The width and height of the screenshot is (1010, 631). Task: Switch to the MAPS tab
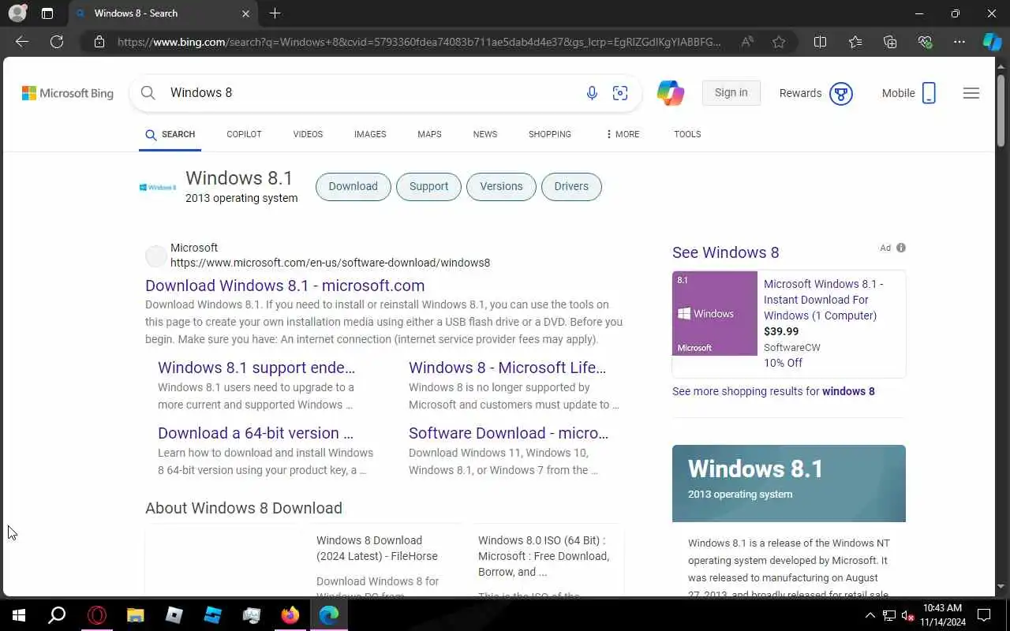[x=429, y=134]
